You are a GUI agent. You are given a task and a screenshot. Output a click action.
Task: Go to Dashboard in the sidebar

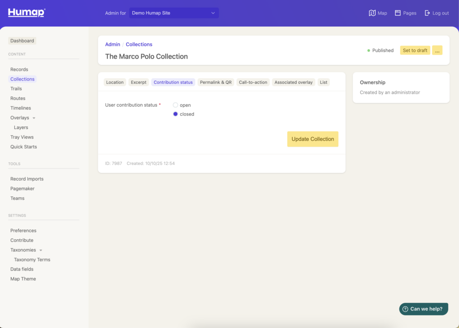click(x=22, y=41)
